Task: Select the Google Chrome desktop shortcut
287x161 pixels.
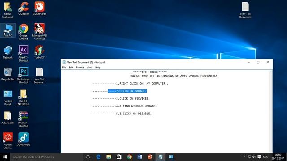Action: pyautogui.click(x=24, y=32)
